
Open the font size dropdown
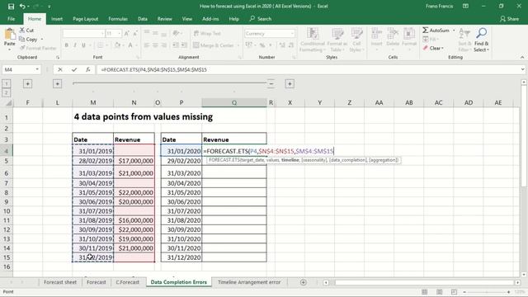(x=119, y=33)
